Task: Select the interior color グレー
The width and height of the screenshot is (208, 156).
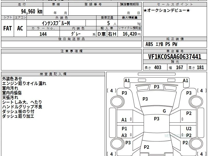Action: click(76, 34)
